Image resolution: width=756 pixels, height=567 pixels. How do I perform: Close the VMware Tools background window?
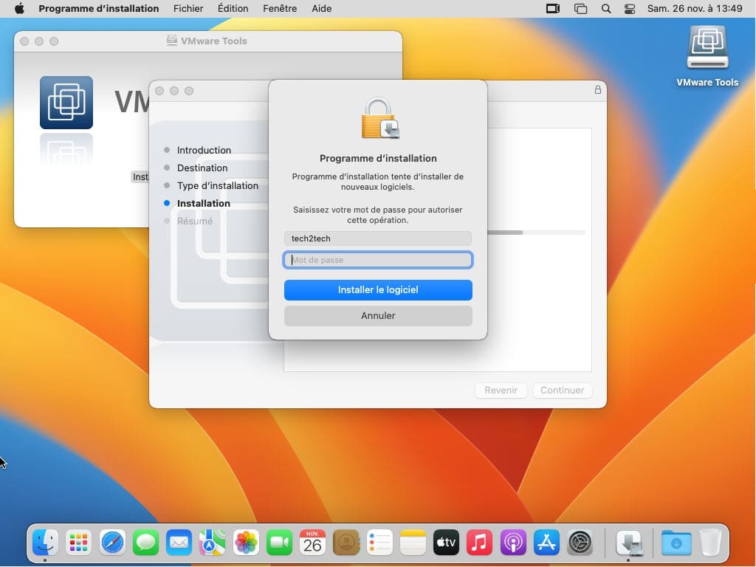(x=24, y=41)
